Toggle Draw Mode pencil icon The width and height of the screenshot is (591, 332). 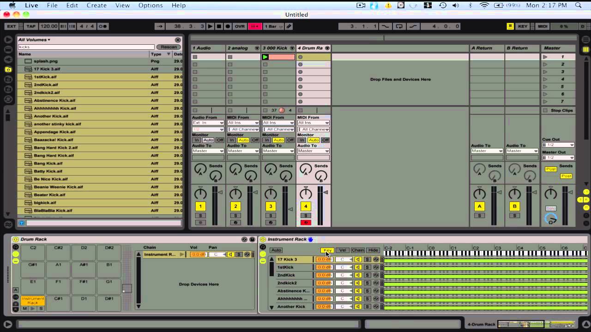[289, 26]
